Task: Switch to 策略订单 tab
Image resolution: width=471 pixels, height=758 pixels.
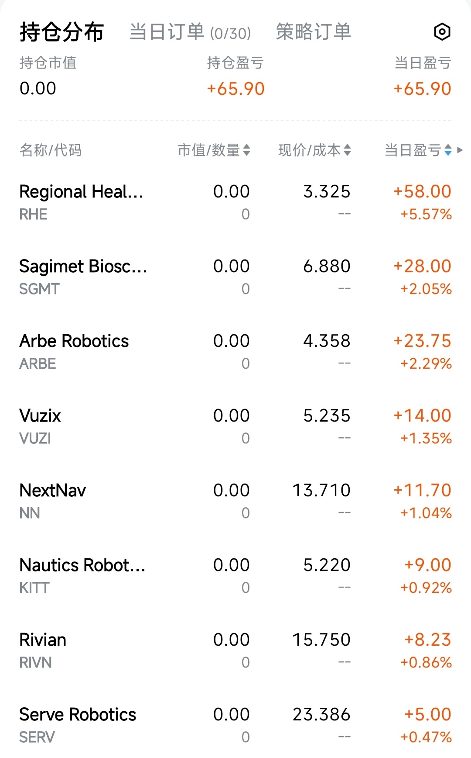Action: point(314,32)
